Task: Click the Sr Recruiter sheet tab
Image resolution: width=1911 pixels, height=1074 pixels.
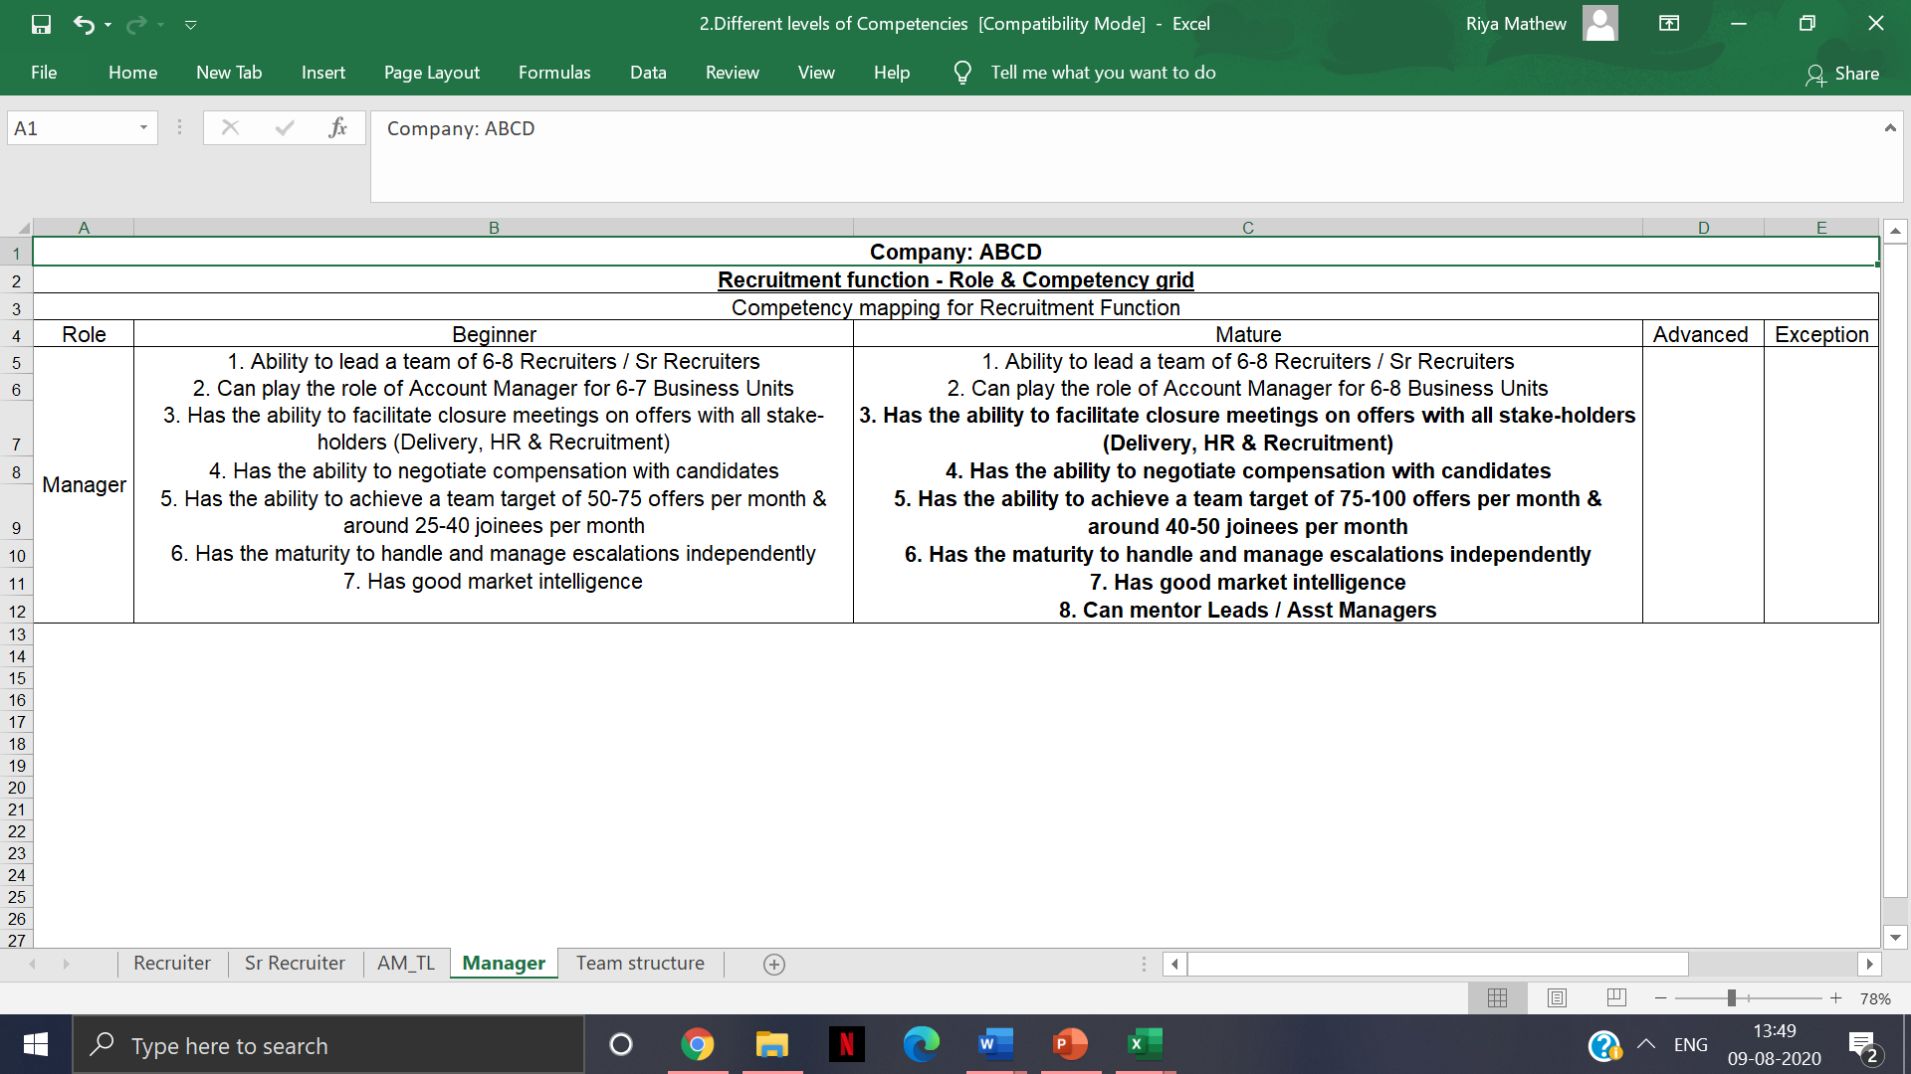Action: (292, 964)
